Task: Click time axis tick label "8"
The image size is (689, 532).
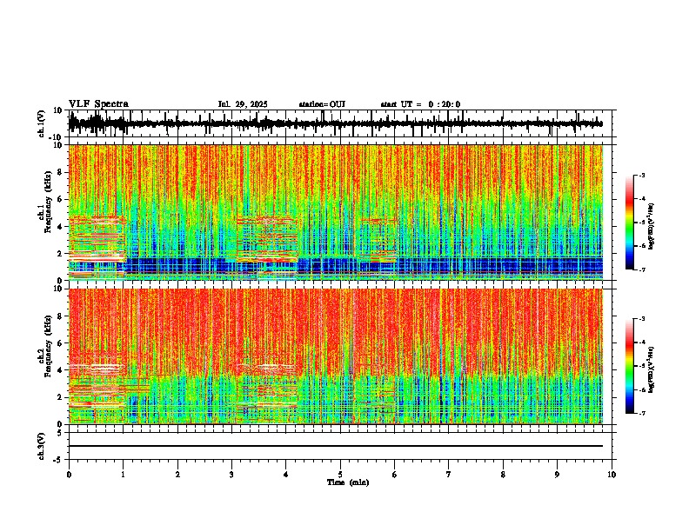Action: click(503, 475)
